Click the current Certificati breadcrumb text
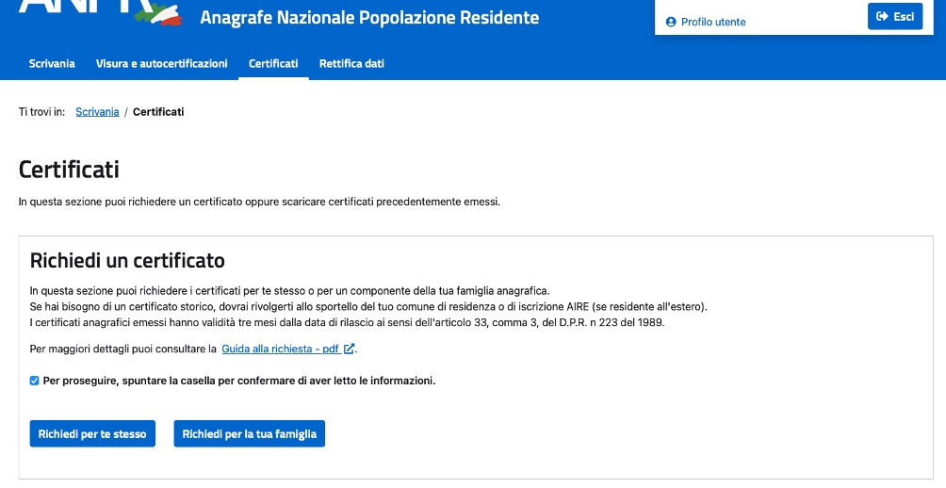 pos(158,111)
